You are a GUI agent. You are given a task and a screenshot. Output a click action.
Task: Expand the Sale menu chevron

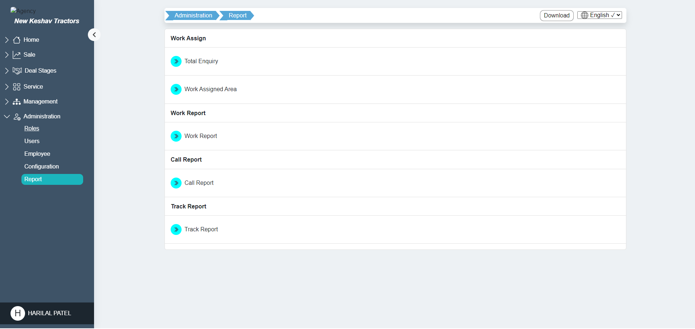click(x=7, y=55)
